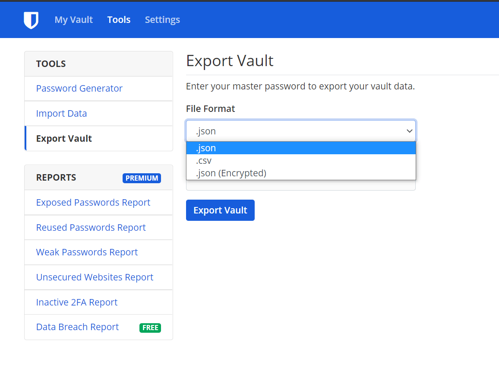This screenshot has width=499, height=366.
Task: Check the Unsecured Websites Report
Action: coord(95,277)
